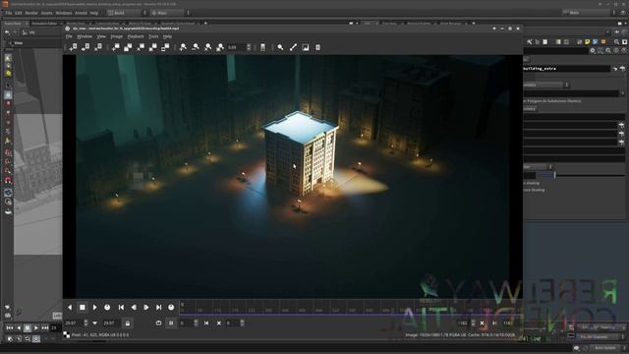Open the MPlay Window menu
This screenshot has width=629, height=354.
(85, 36)
